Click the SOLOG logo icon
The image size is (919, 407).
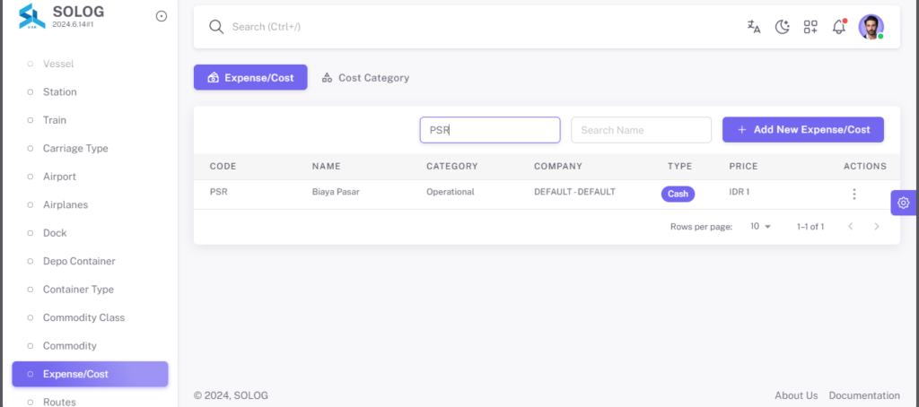point(31,16)
